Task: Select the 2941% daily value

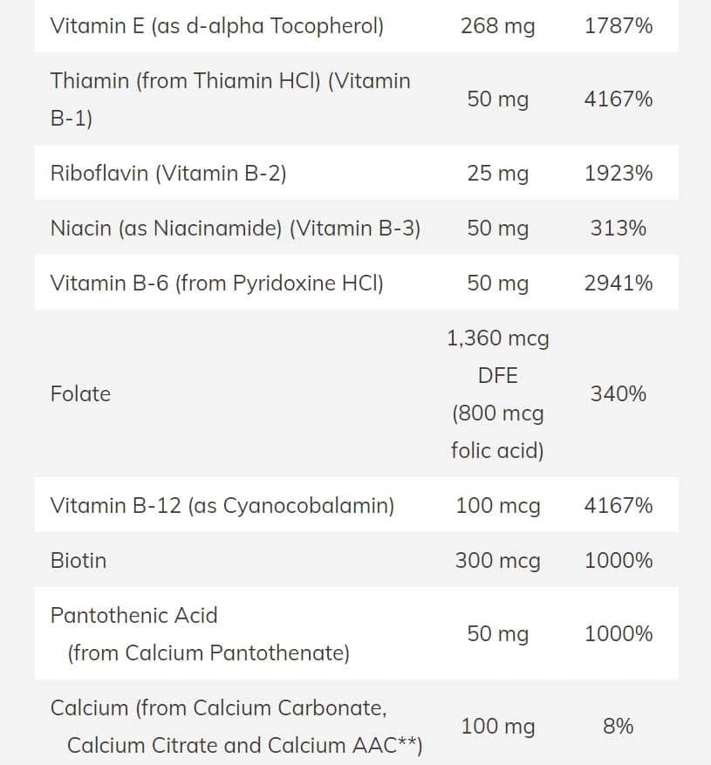Action: pos(618,283)
